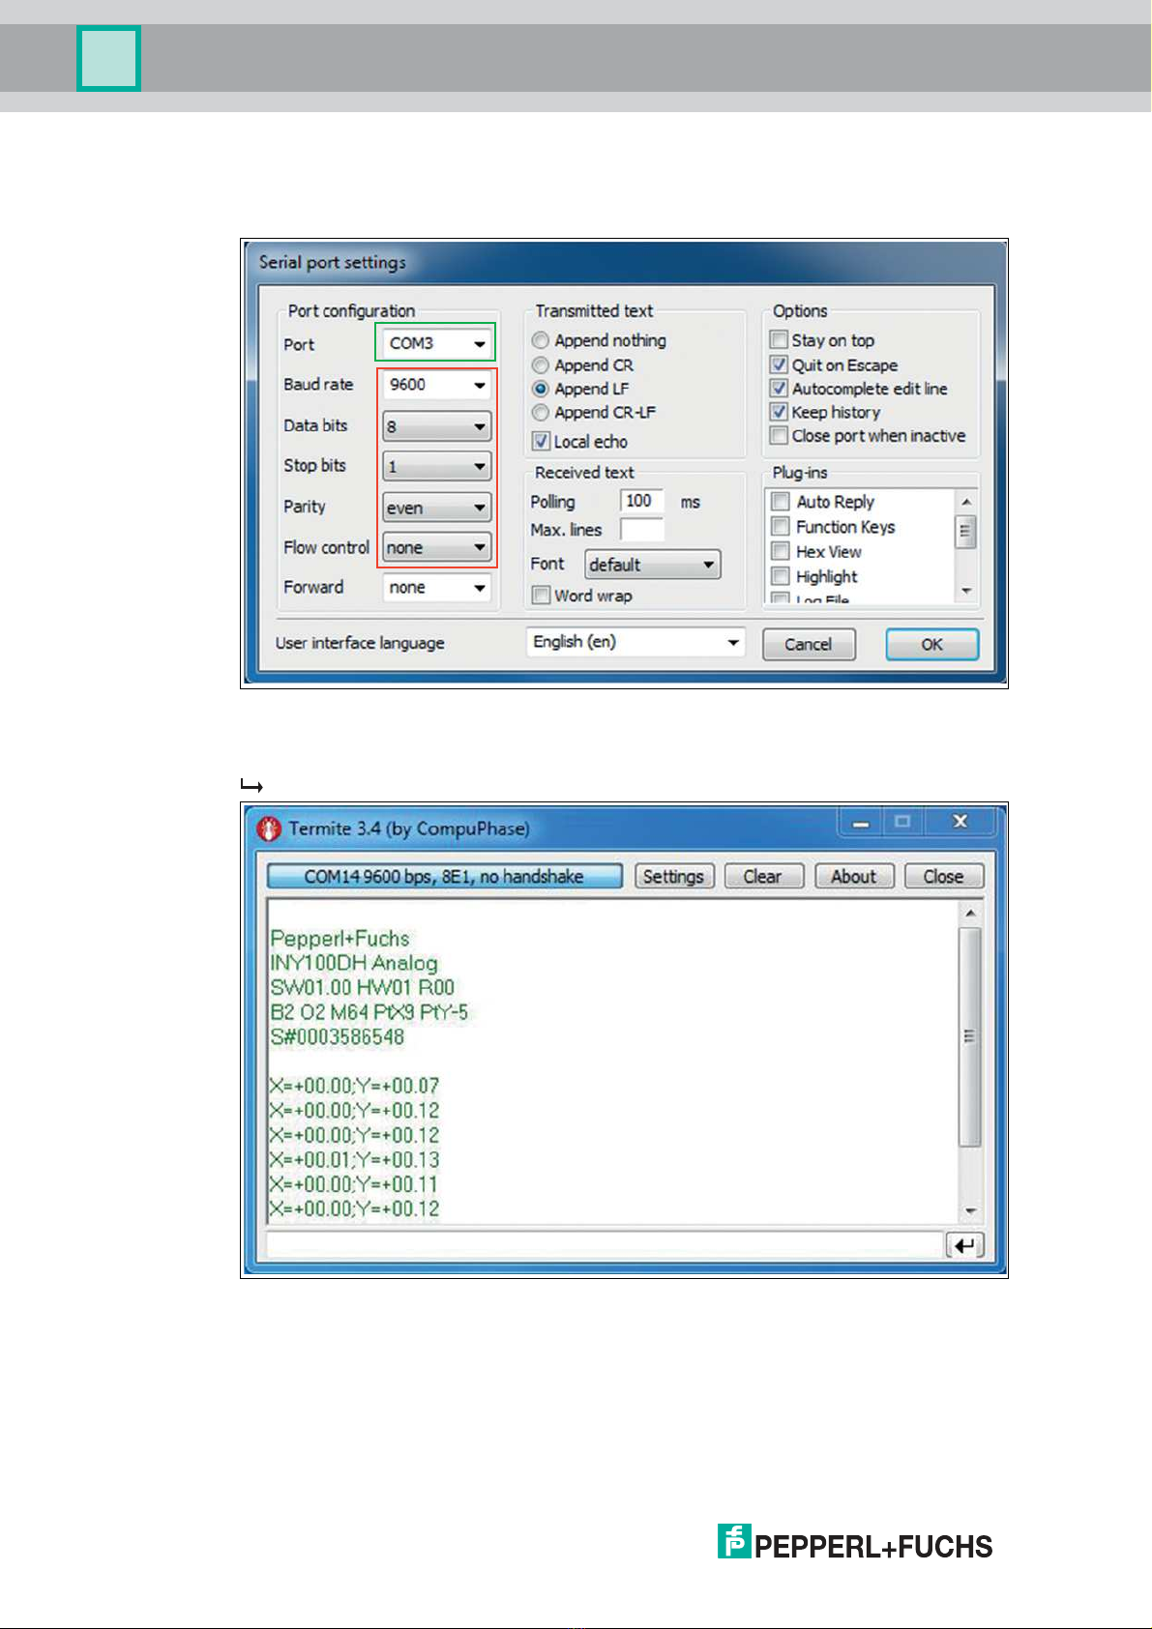Click the Close button in Termite toolbar

click(944, 877)
